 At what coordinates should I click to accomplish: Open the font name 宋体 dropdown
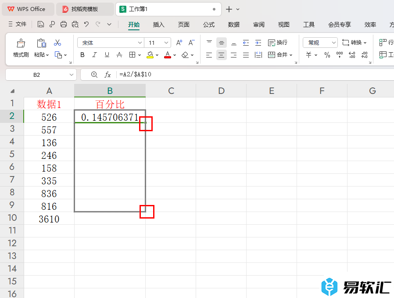click(x=140, y=43)
